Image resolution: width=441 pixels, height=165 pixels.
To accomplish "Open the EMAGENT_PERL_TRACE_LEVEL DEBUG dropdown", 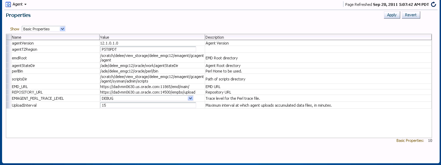I will tap(147, 98).
